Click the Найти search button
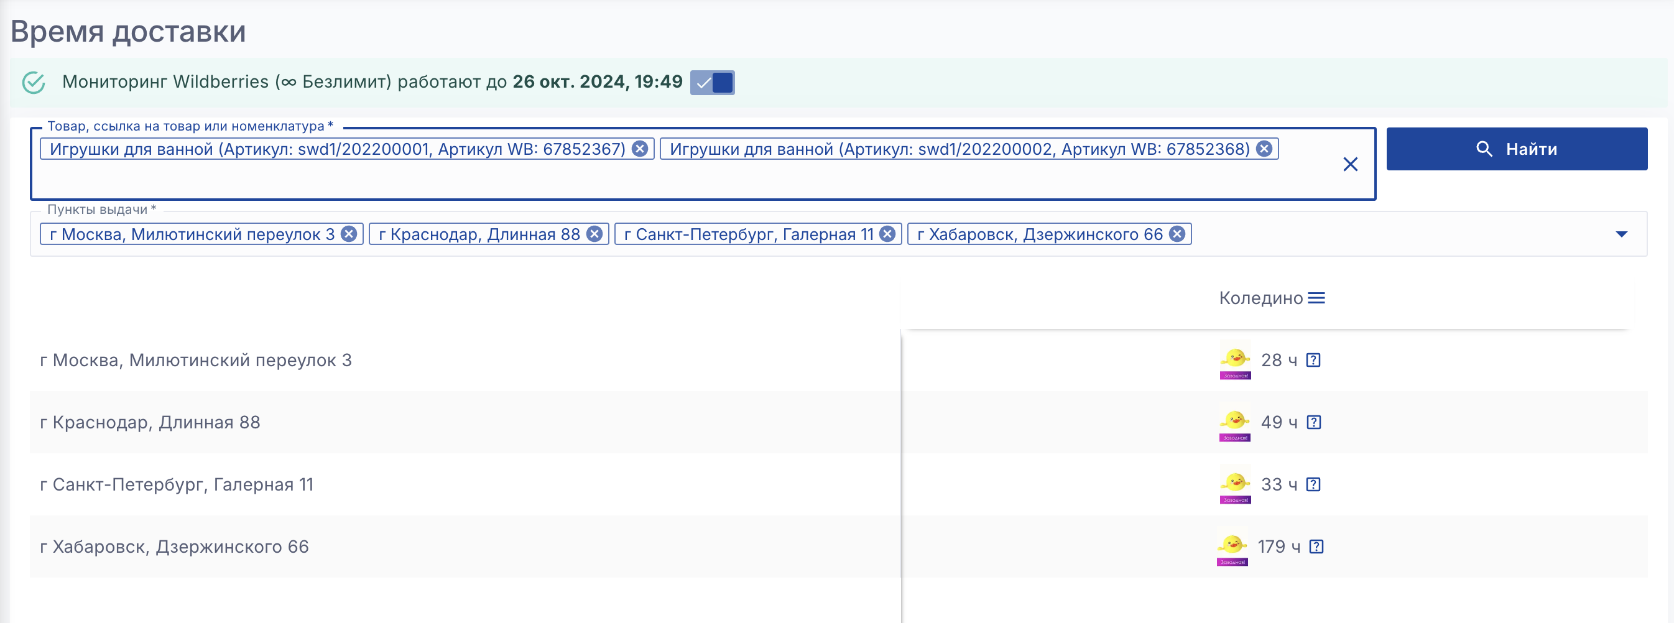The width and height of the screenshot is (1674, 623). (x=1516, y=149)
